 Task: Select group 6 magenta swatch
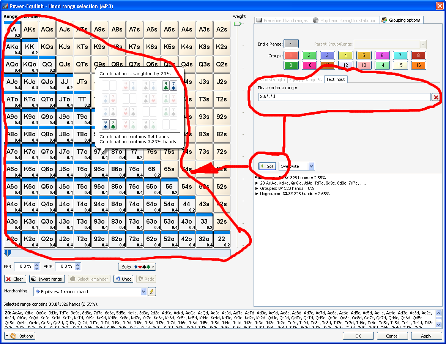pos(382,55)
